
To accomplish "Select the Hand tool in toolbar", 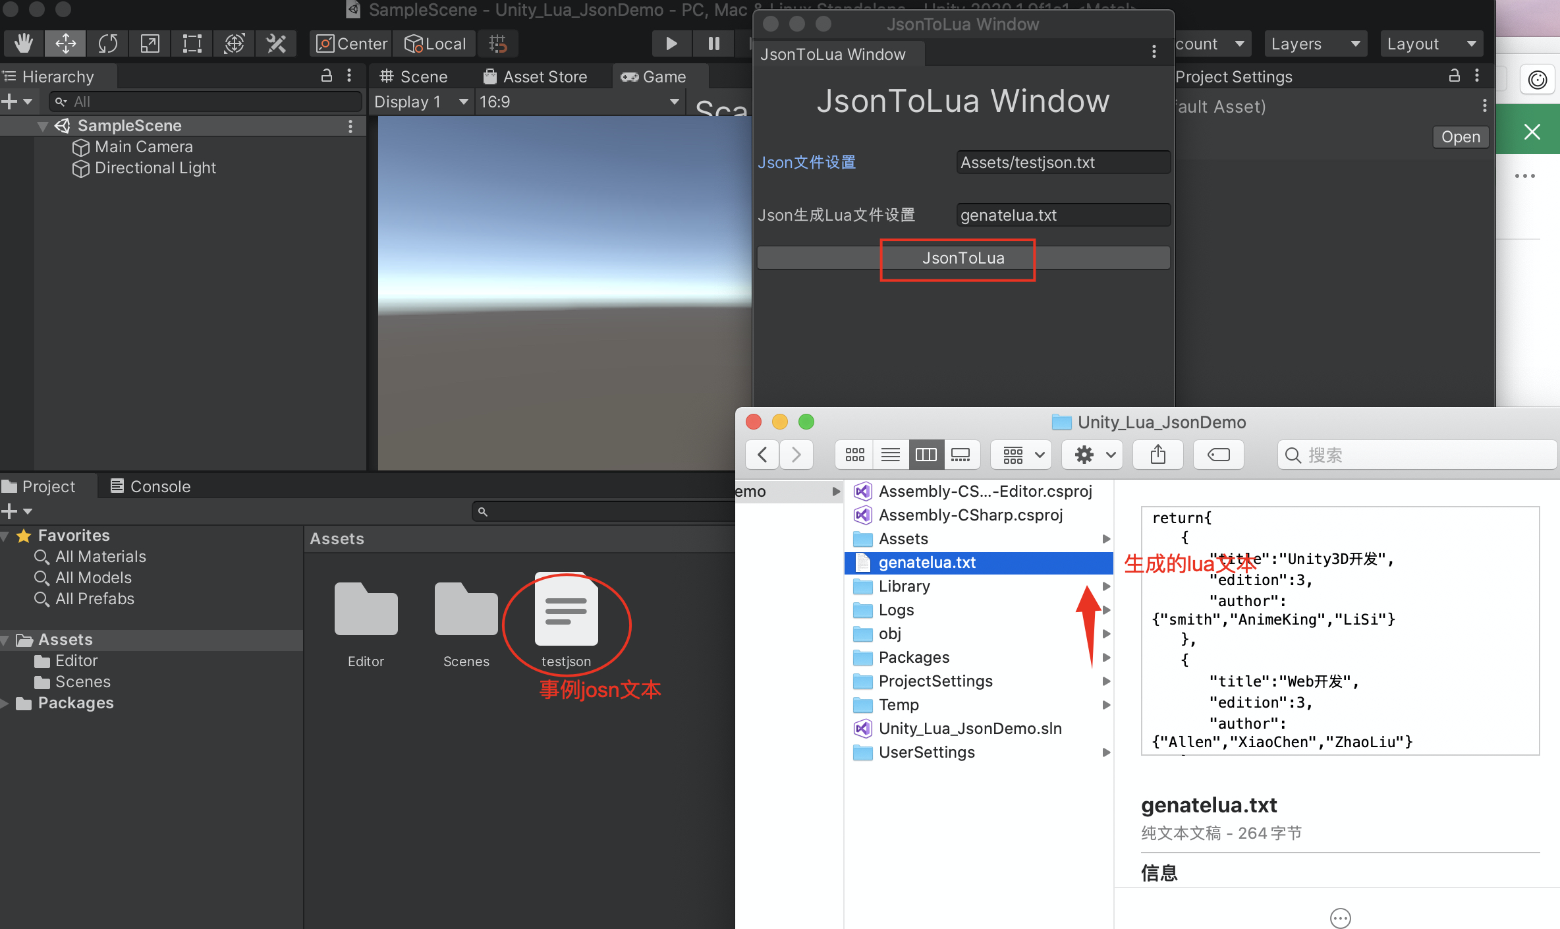I will [24, 43].
